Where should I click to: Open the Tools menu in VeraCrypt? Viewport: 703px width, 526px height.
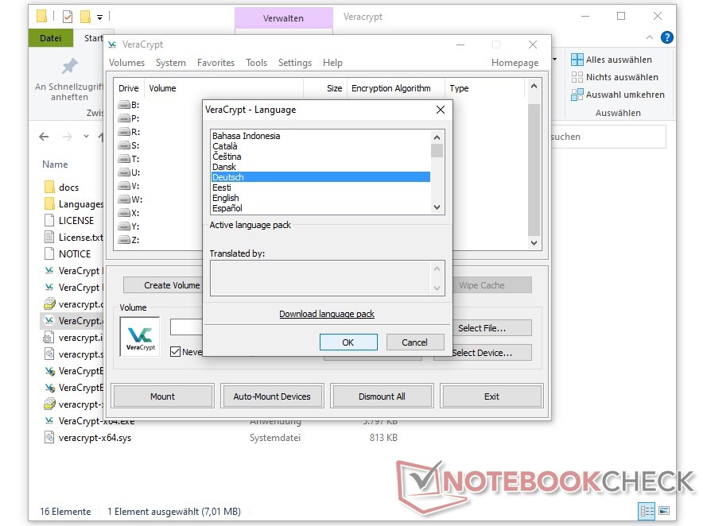pyautogui.click(x=256, y=63)
